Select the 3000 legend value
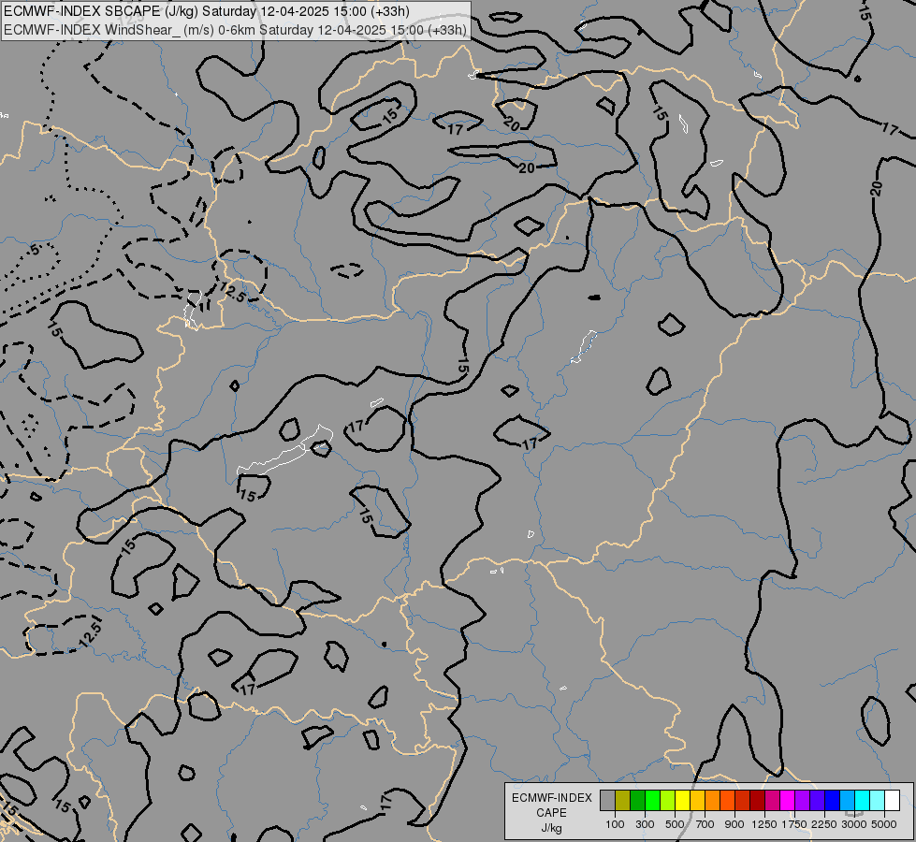 click(854, 824)
